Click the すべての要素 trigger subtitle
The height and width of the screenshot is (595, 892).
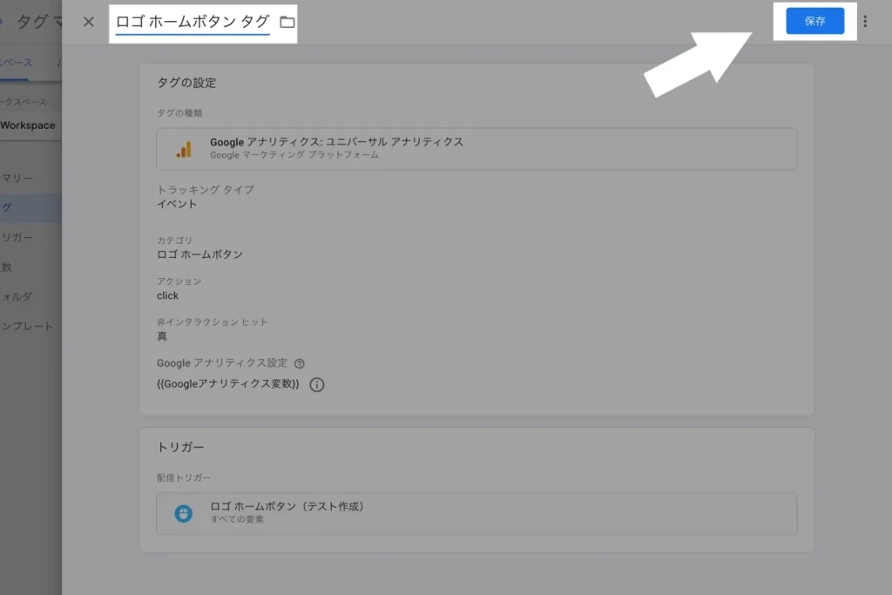237,519
